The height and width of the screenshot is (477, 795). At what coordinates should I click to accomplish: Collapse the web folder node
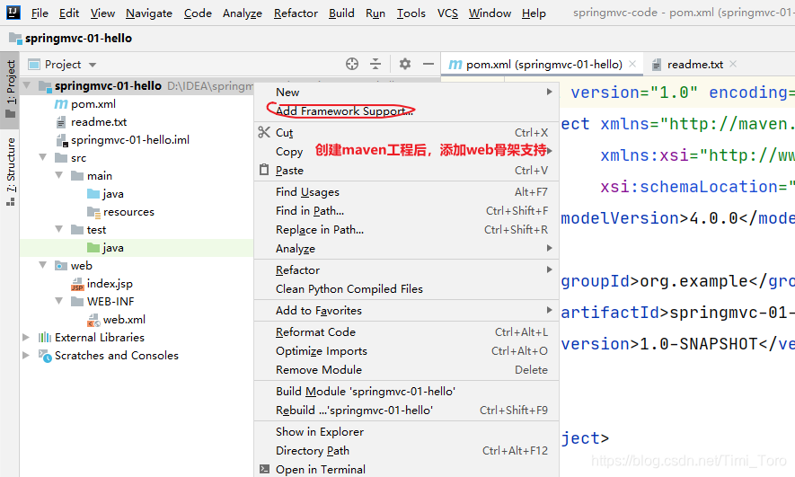43,265
